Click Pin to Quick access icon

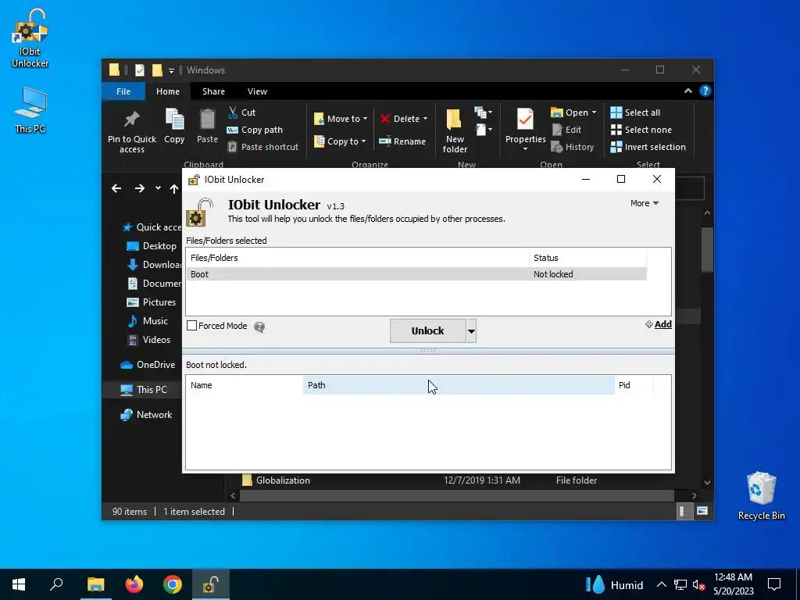click(131, 131)
